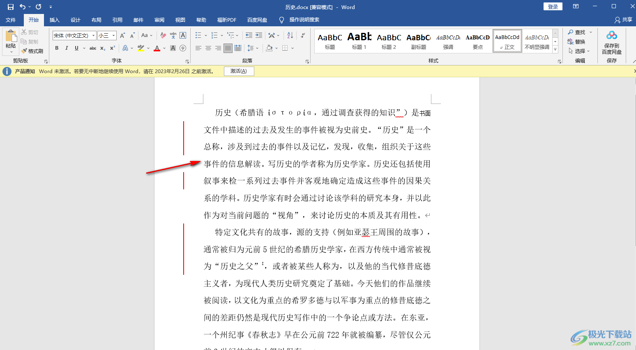The width and height of the screenshot is (636, 350).
Task: Open the text effects (outlined A) menu
Action: pos(125,48)
